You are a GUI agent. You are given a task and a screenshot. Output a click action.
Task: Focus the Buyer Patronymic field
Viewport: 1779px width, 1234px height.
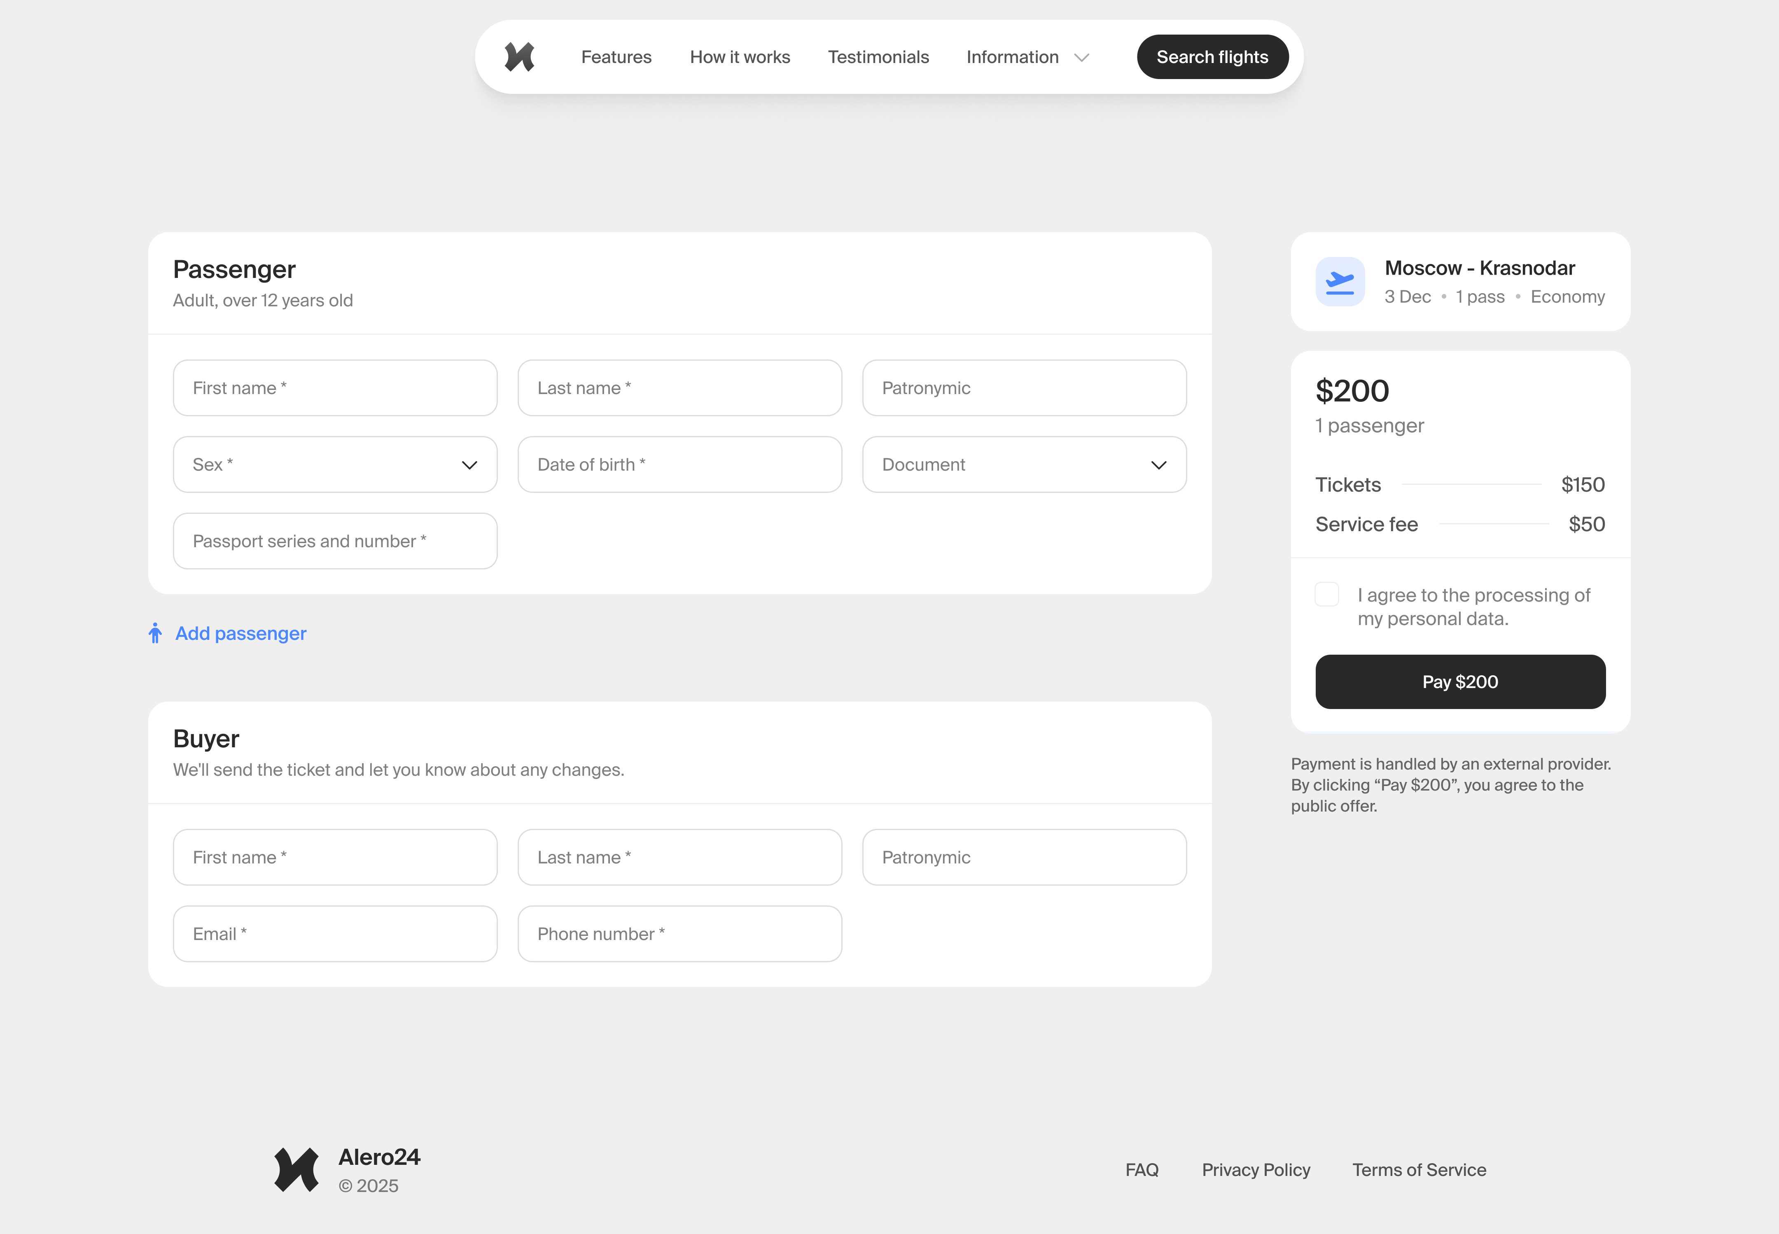click(1025, 858)
